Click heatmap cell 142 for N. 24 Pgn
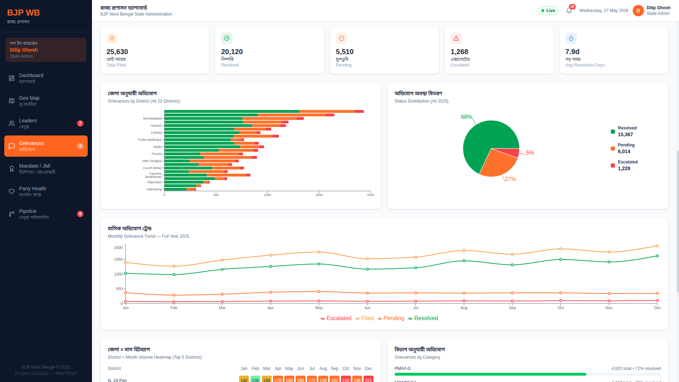The height and width of the screenshot is (382, 679). click(244, 379)
